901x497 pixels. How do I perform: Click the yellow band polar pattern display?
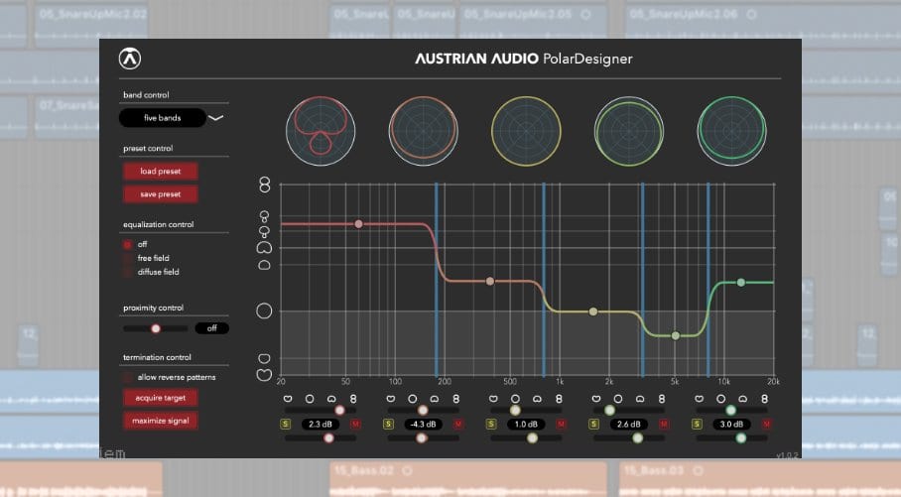point(526,131)
